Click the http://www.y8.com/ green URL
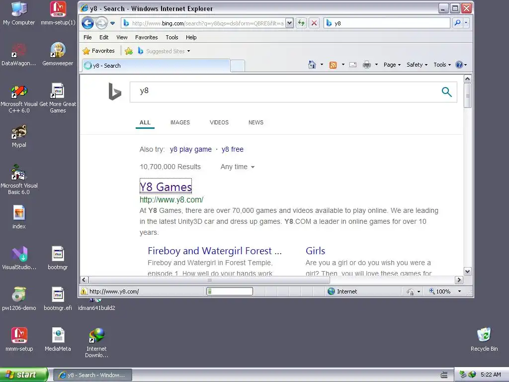Viewport: 509px width, 382px height. [171, 200]
